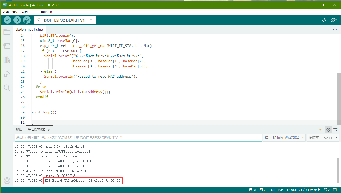Open the 文件 menu
Viewport: 341px width, 193px height.
pyautogui.click(x=6, y=12)
